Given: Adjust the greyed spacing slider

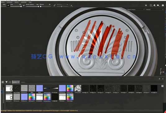Looking at the screenshot, I should [62, 7].
